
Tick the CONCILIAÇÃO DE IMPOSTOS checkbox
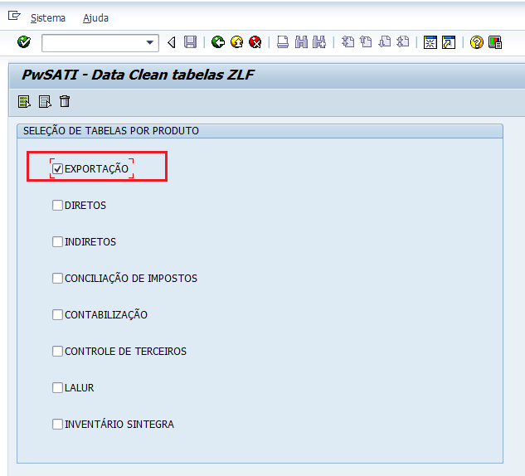pos(58,278)
